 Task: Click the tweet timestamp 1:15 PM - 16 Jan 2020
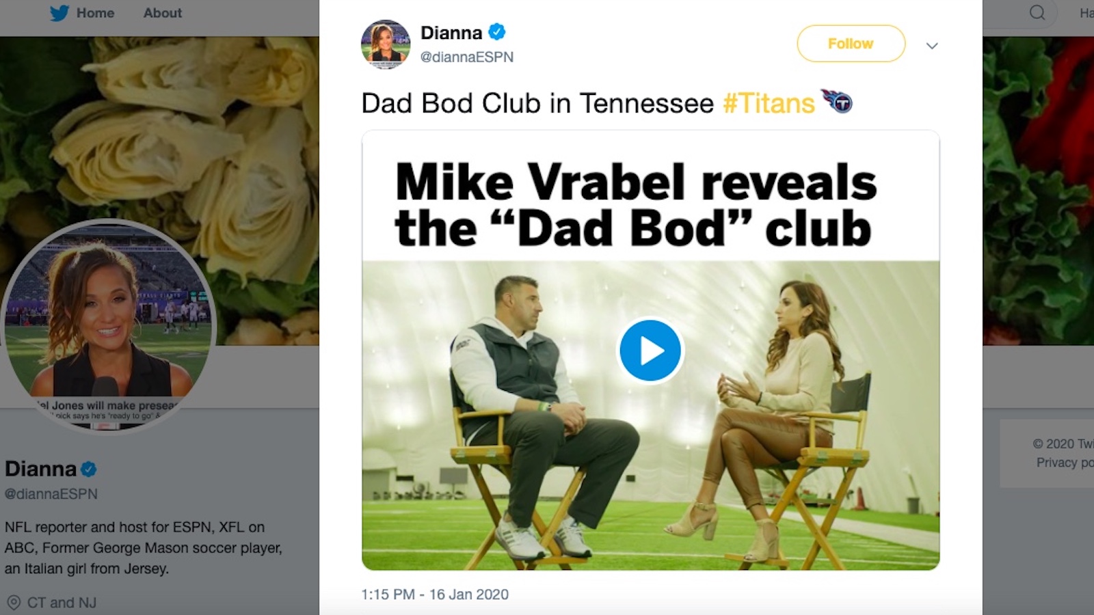tap(435, 594)
